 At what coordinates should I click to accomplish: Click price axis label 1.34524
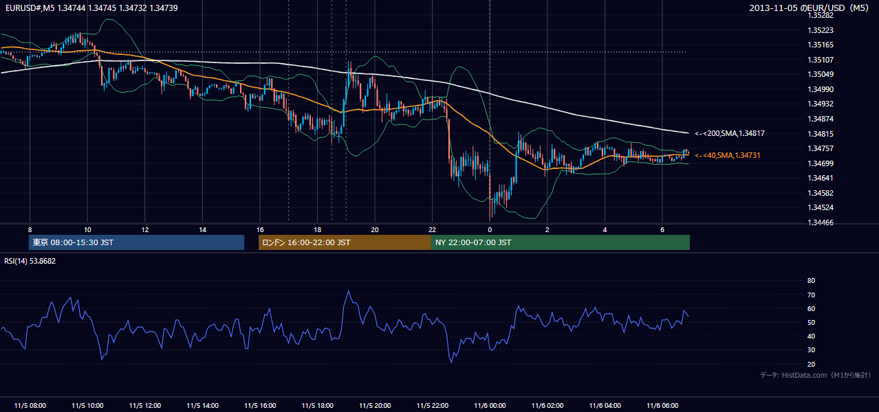(x=821, y=207)
